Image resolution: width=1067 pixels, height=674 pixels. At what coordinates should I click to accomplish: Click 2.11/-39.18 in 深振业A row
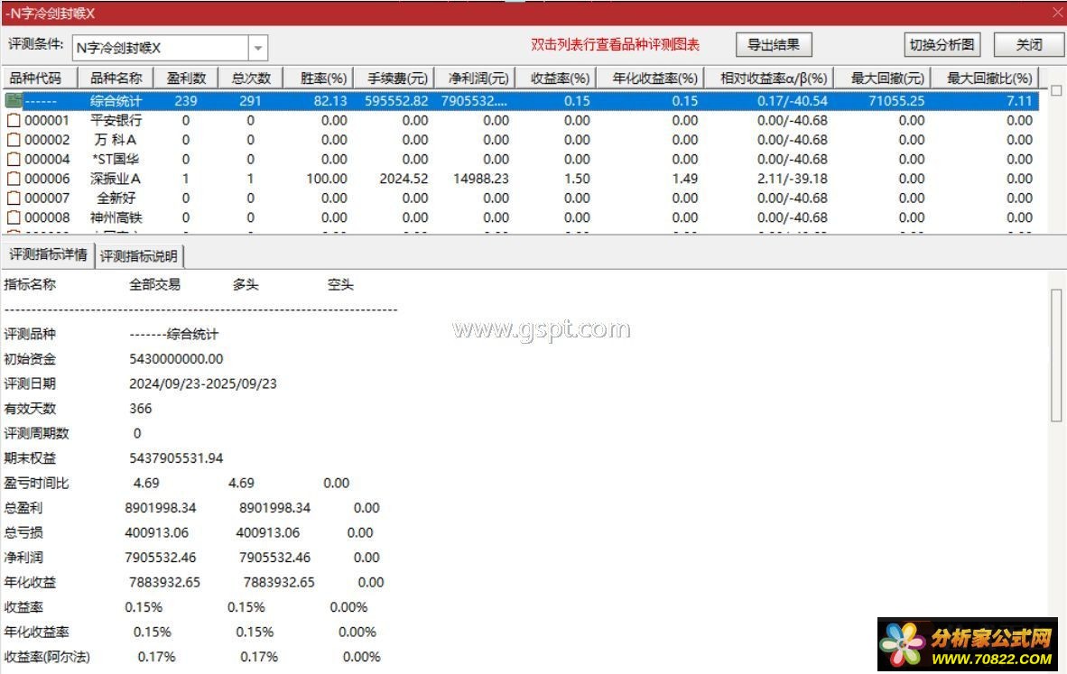point(792,179)
